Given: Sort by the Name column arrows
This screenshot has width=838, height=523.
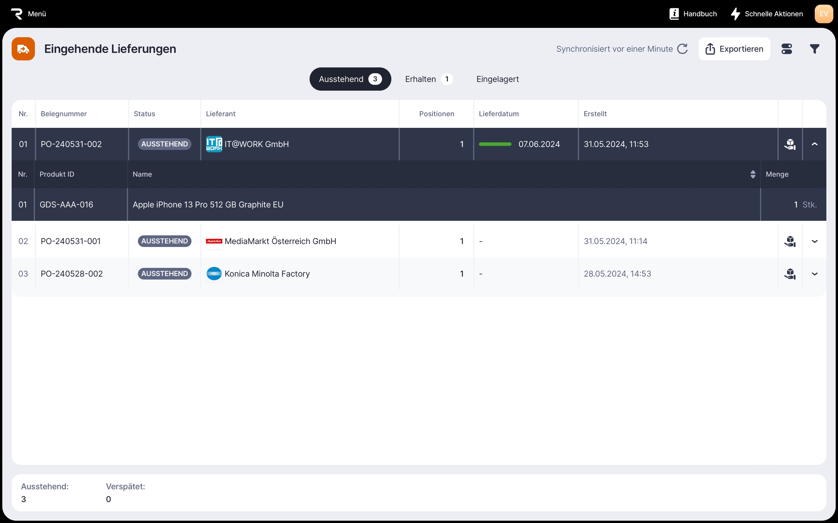Looking at the screenshot, I should click(x=753, y=174).
